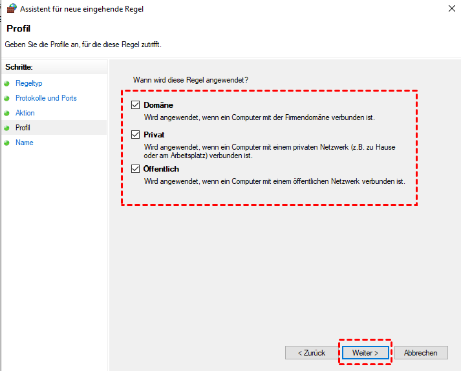
Task: Cancel with the Abbrechen button
Action: (420, 353)
